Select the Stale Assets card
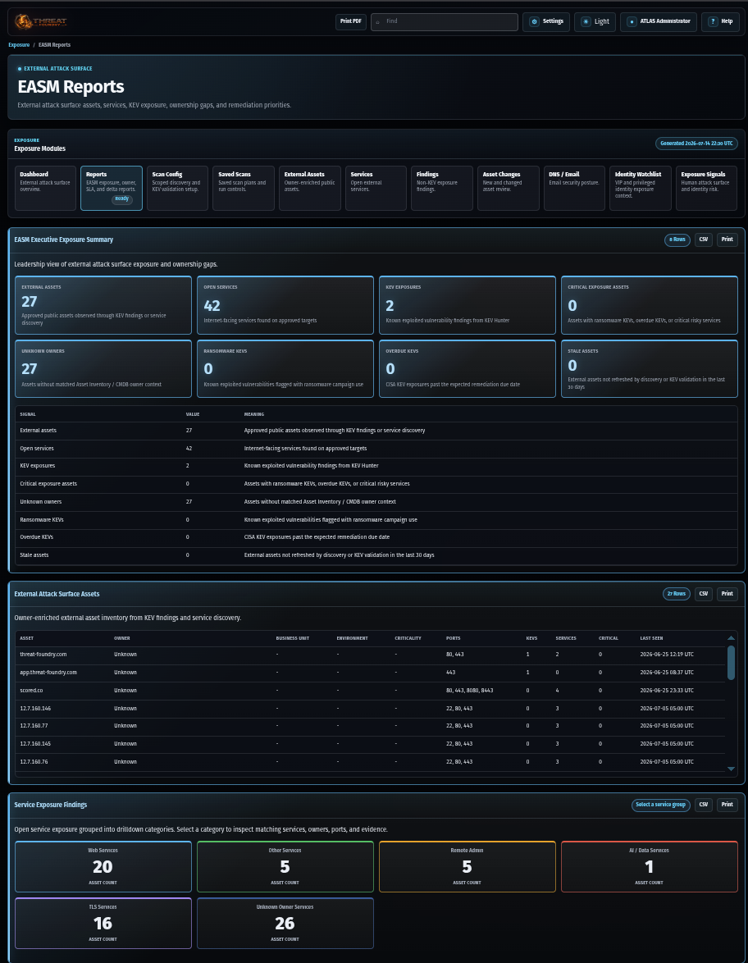The height and width of the screenshot is (963, 748). coord(649,368)
